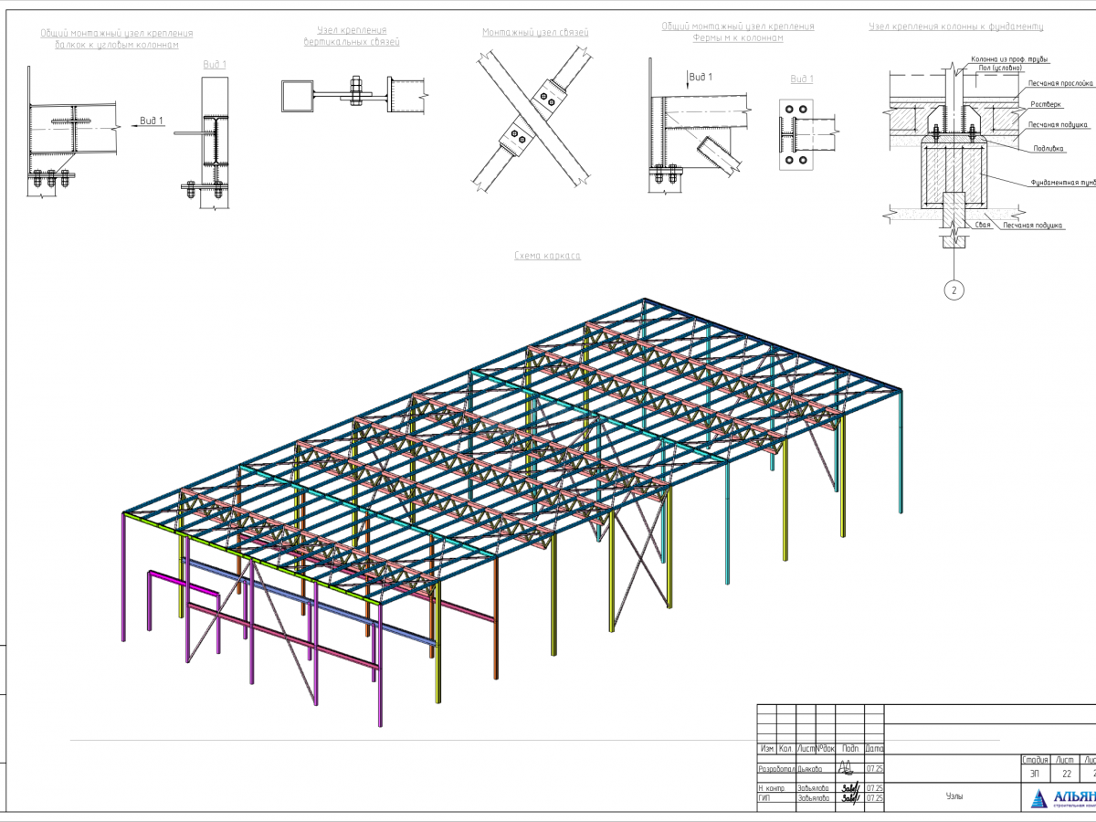Select the "Схема каркаса" drawing title
This screenshot has height=822, width=1096.
546,257
